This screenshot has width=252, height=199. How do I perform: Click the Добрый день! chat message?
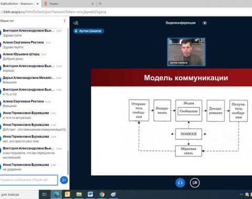(x=13, y=59)
